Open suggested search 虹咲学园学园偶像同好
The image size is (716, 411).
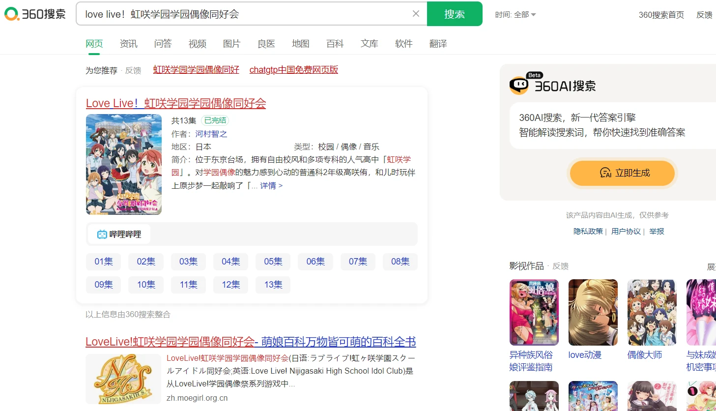(196, 70)
